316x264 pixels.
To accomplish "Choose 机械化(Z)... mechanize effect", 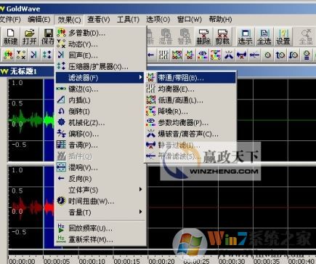I will [x=100, y=122].
